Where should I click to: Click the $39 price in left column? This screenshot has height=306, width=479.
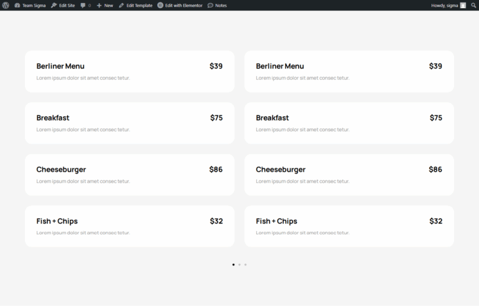216,66
